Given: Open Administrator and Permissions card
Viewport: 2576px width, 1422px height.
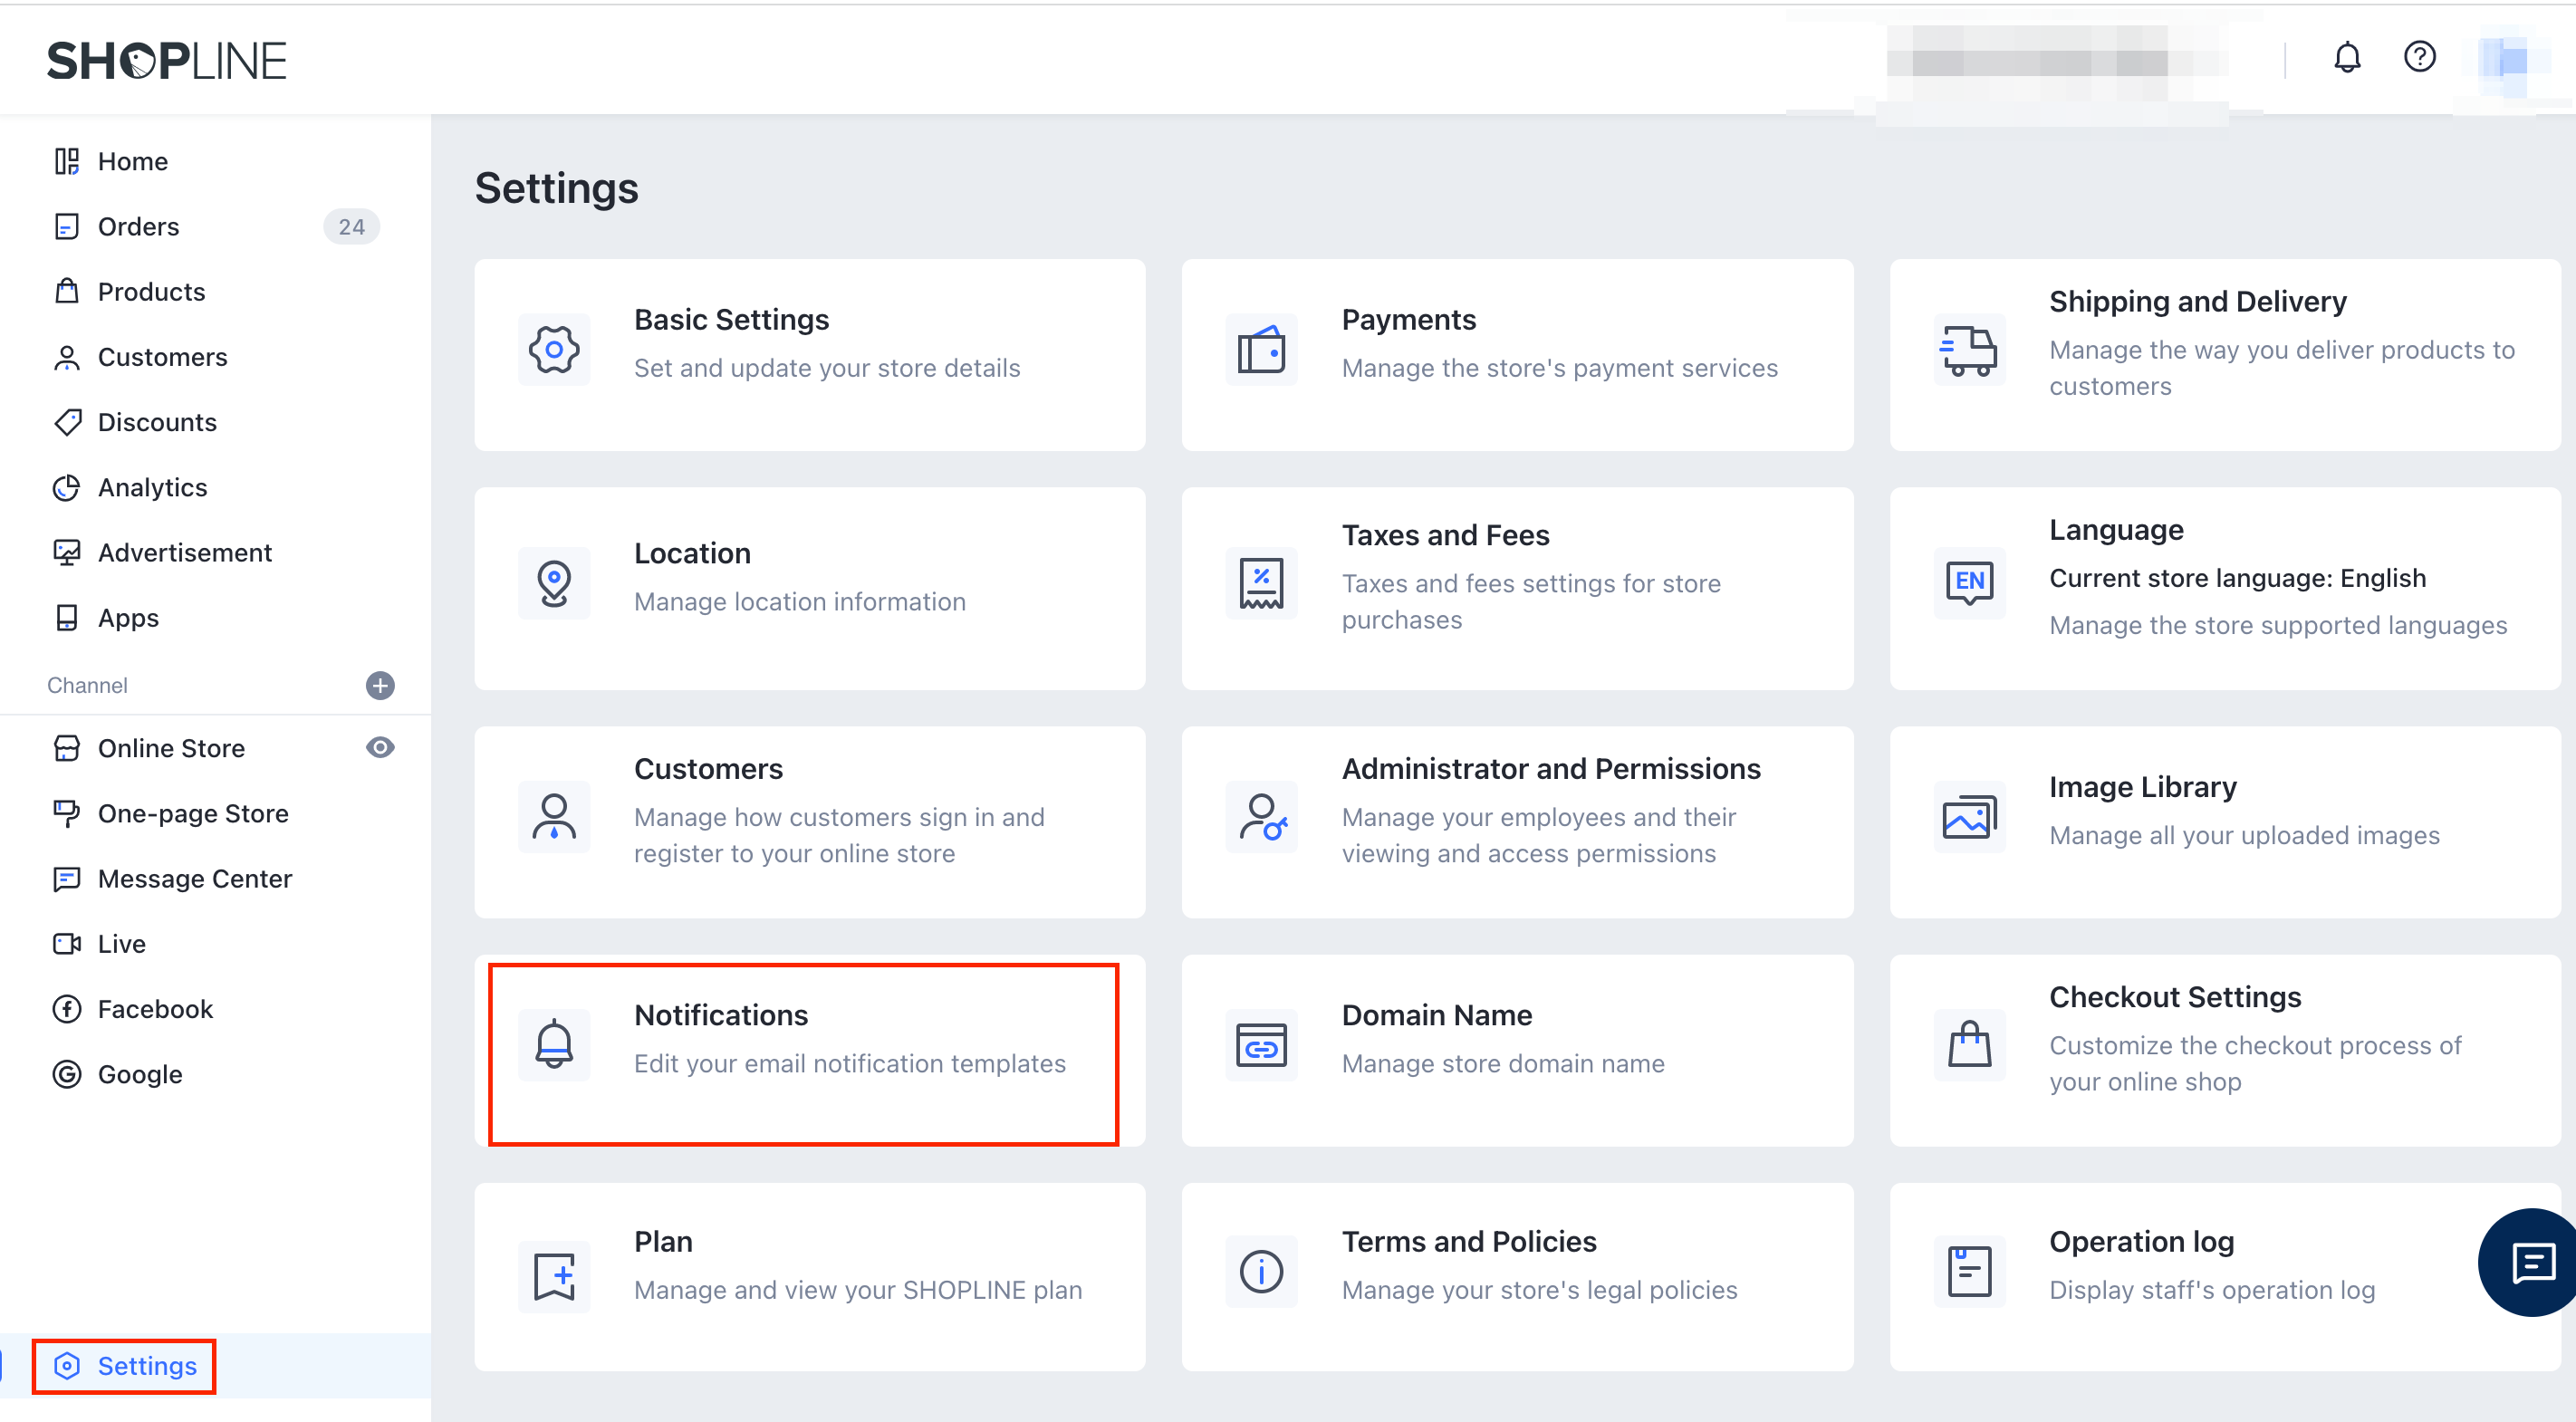Looking at the screenshot, I should (1516, 822).
